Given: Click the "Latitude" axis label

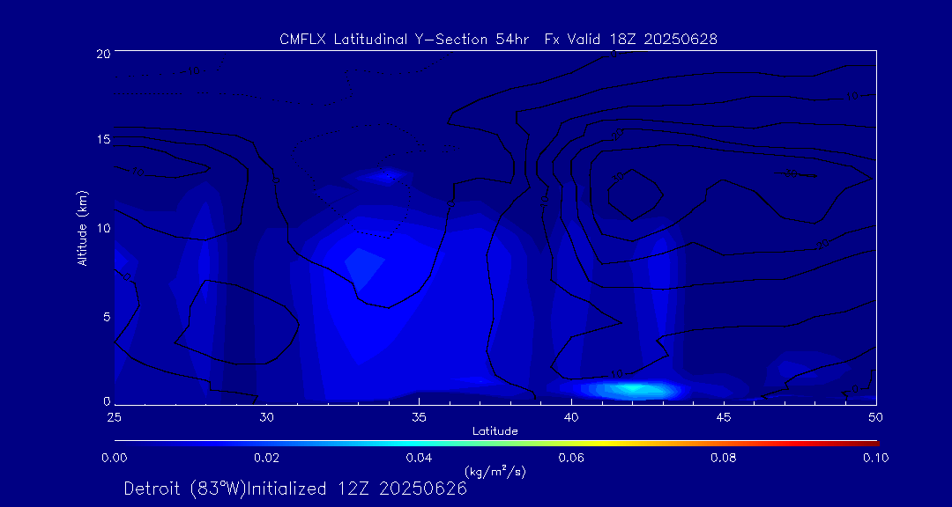Looking at the screenshot, I should 495,431.
